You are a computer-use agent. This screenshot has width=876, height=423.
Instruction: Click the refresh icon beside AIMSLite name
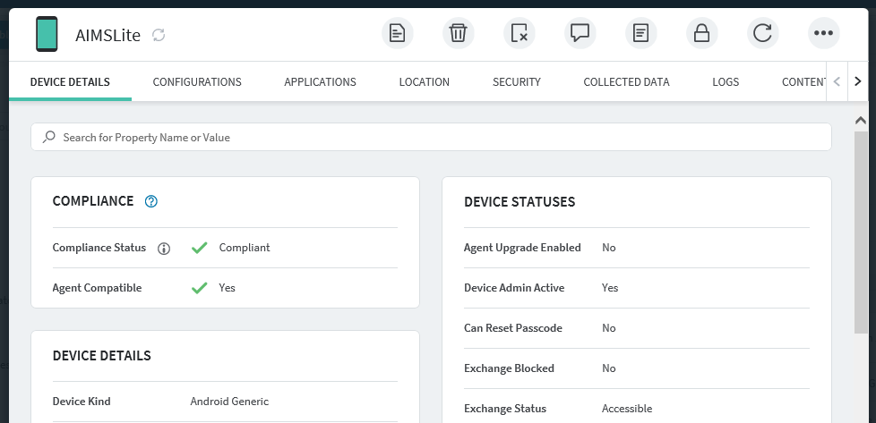coord(159,35)
